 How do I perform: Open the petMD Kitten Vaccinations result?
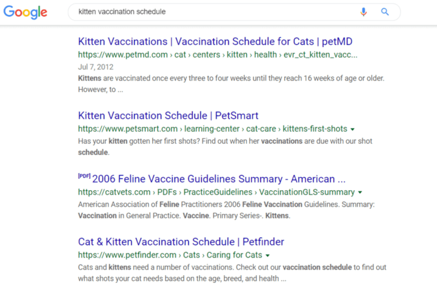215,42
